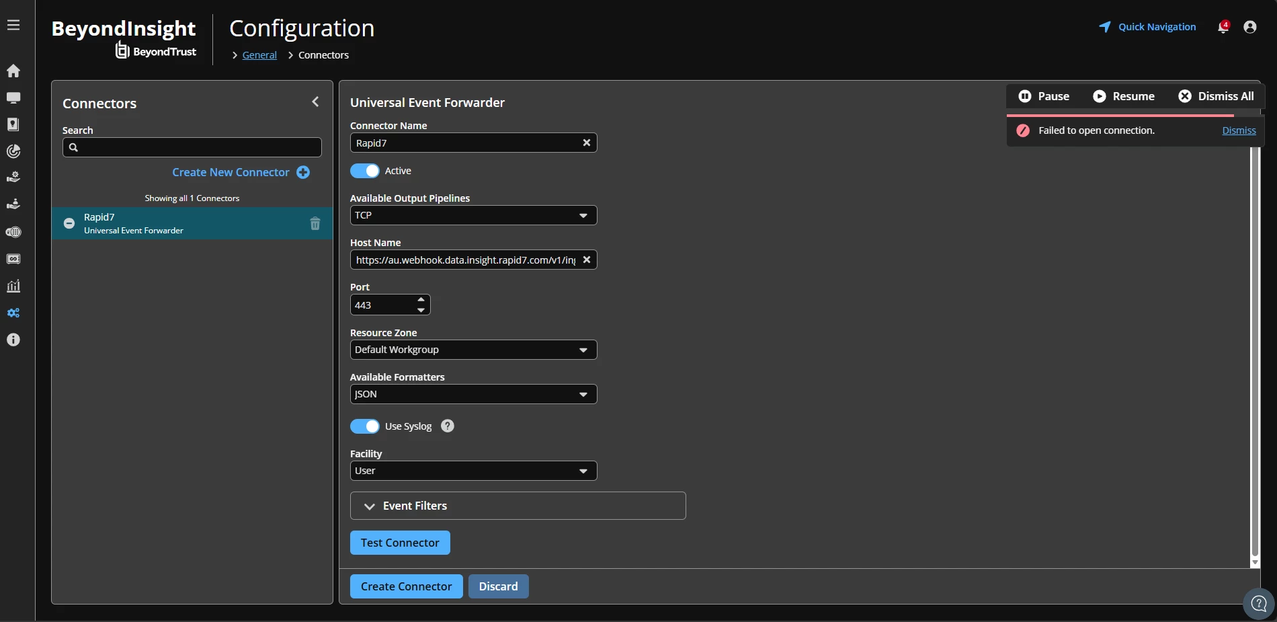Image resolution: width=1277 pixels, height=622 pixels.
Task: Open the hand with person sidebar icon
Action: click(13, 204)
